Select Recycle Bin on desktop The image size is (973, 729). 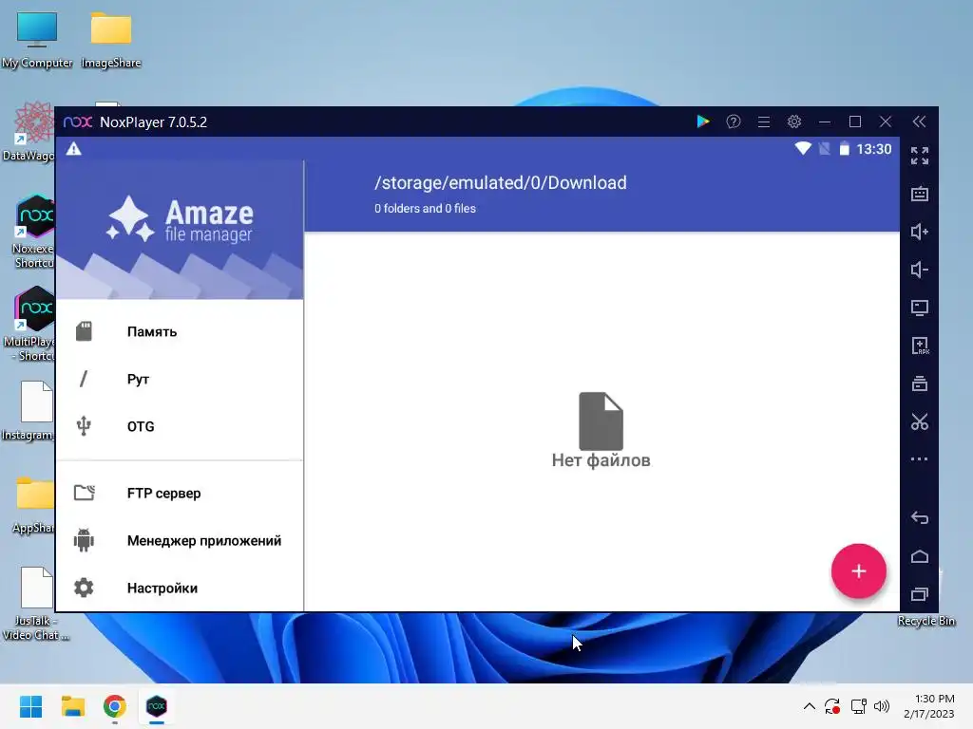(925, 621)
